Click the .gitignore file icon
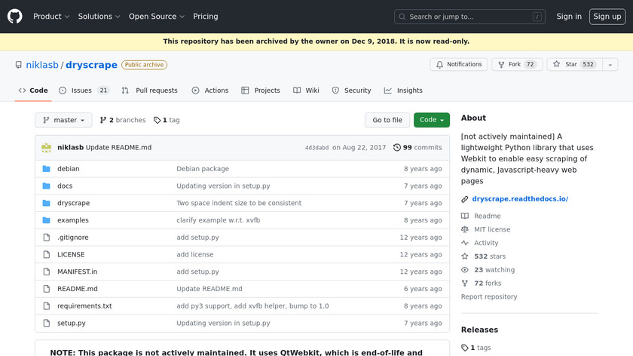This screenshot has height=356, width=633. coord(46,238)
